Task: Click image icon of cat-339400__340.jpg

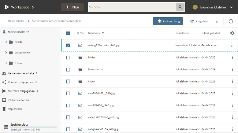Action: [x=80, y=105]
